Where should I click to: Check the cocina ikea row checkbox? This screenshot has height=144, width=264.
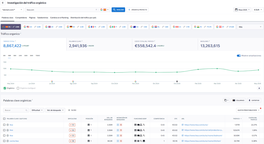click(4, 141)
